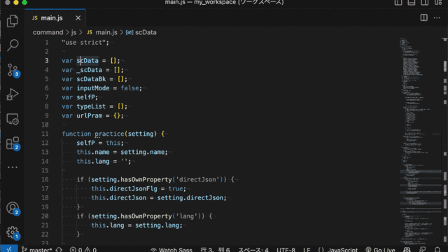Click the master branch status item
This screenshot has width=448, height=252.
point(37,250)
